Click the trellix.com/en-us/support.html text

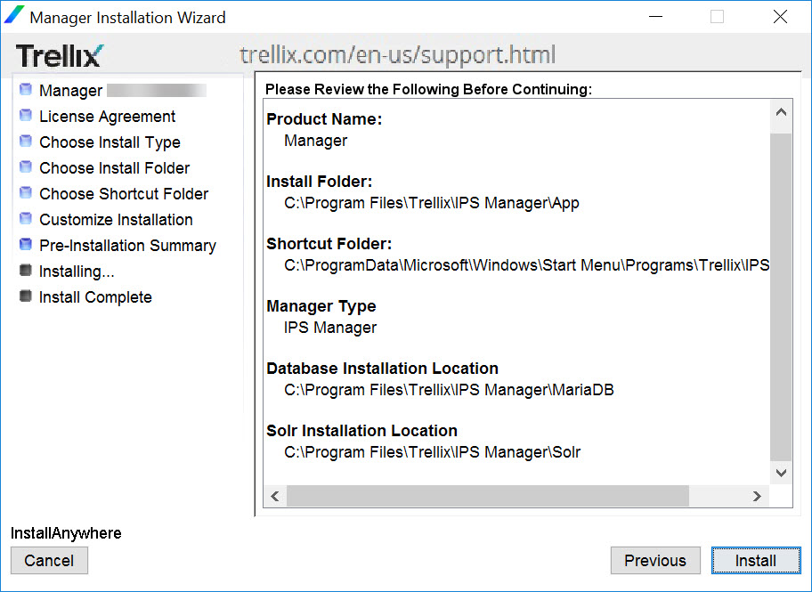pyautogui.click(x=398, y=55)
